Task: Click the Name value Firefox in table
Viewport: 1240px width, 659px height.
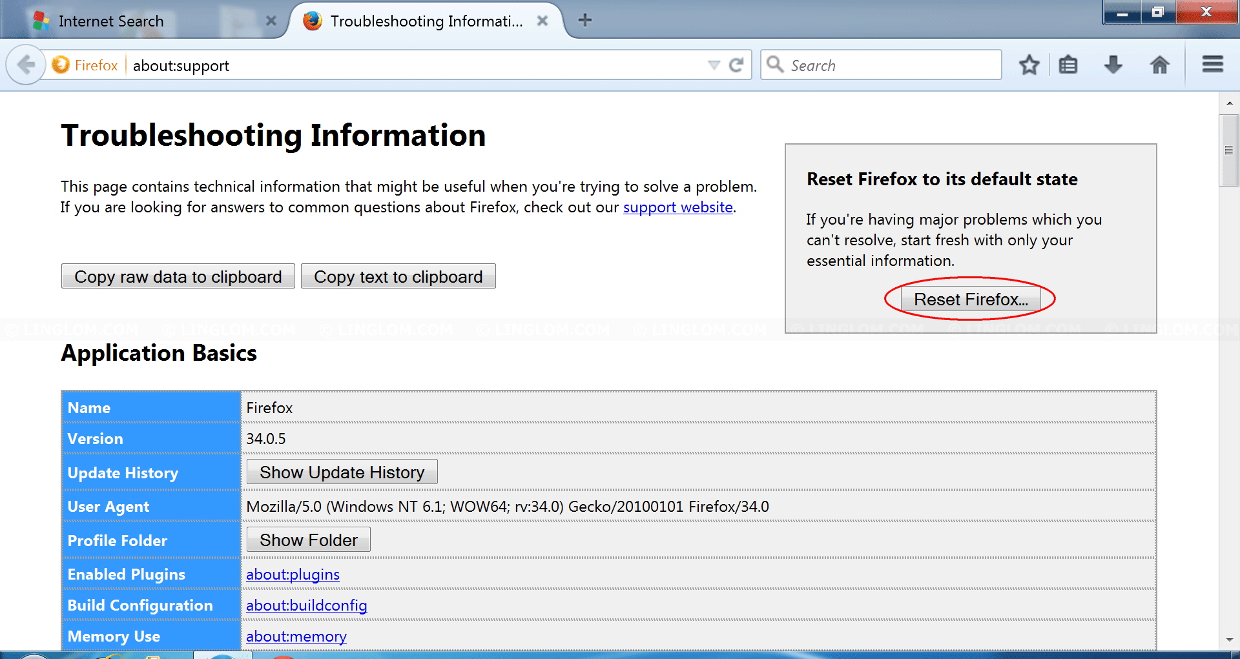Action: pyautogui.click(x=269, y=408)
